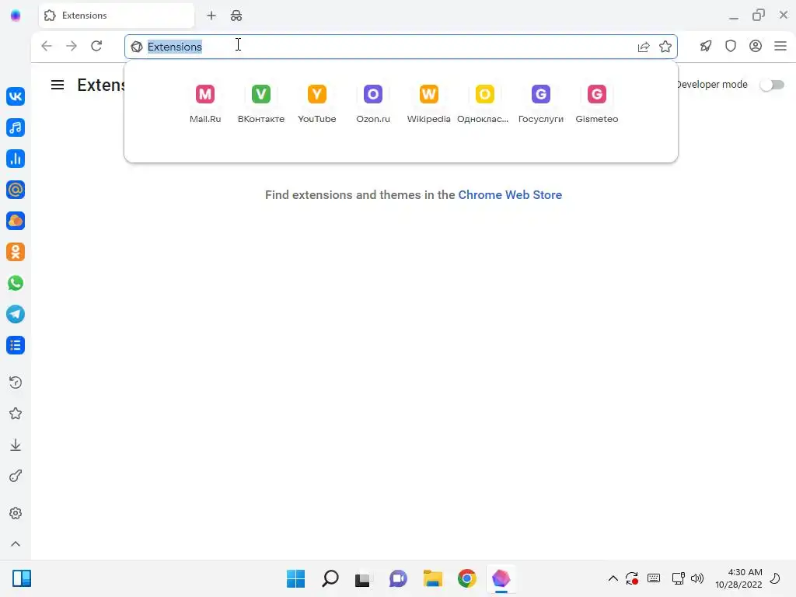Open Госуслуги shortcut tile
Screen dimensions: 796x597
(x=541, y=103)
